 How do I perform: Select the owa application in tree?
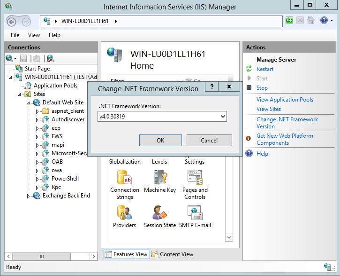pos(57,170)
